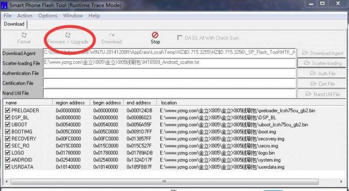Click the scrollbar right arrow
The image size is (349, 191).
pos(341,182)
